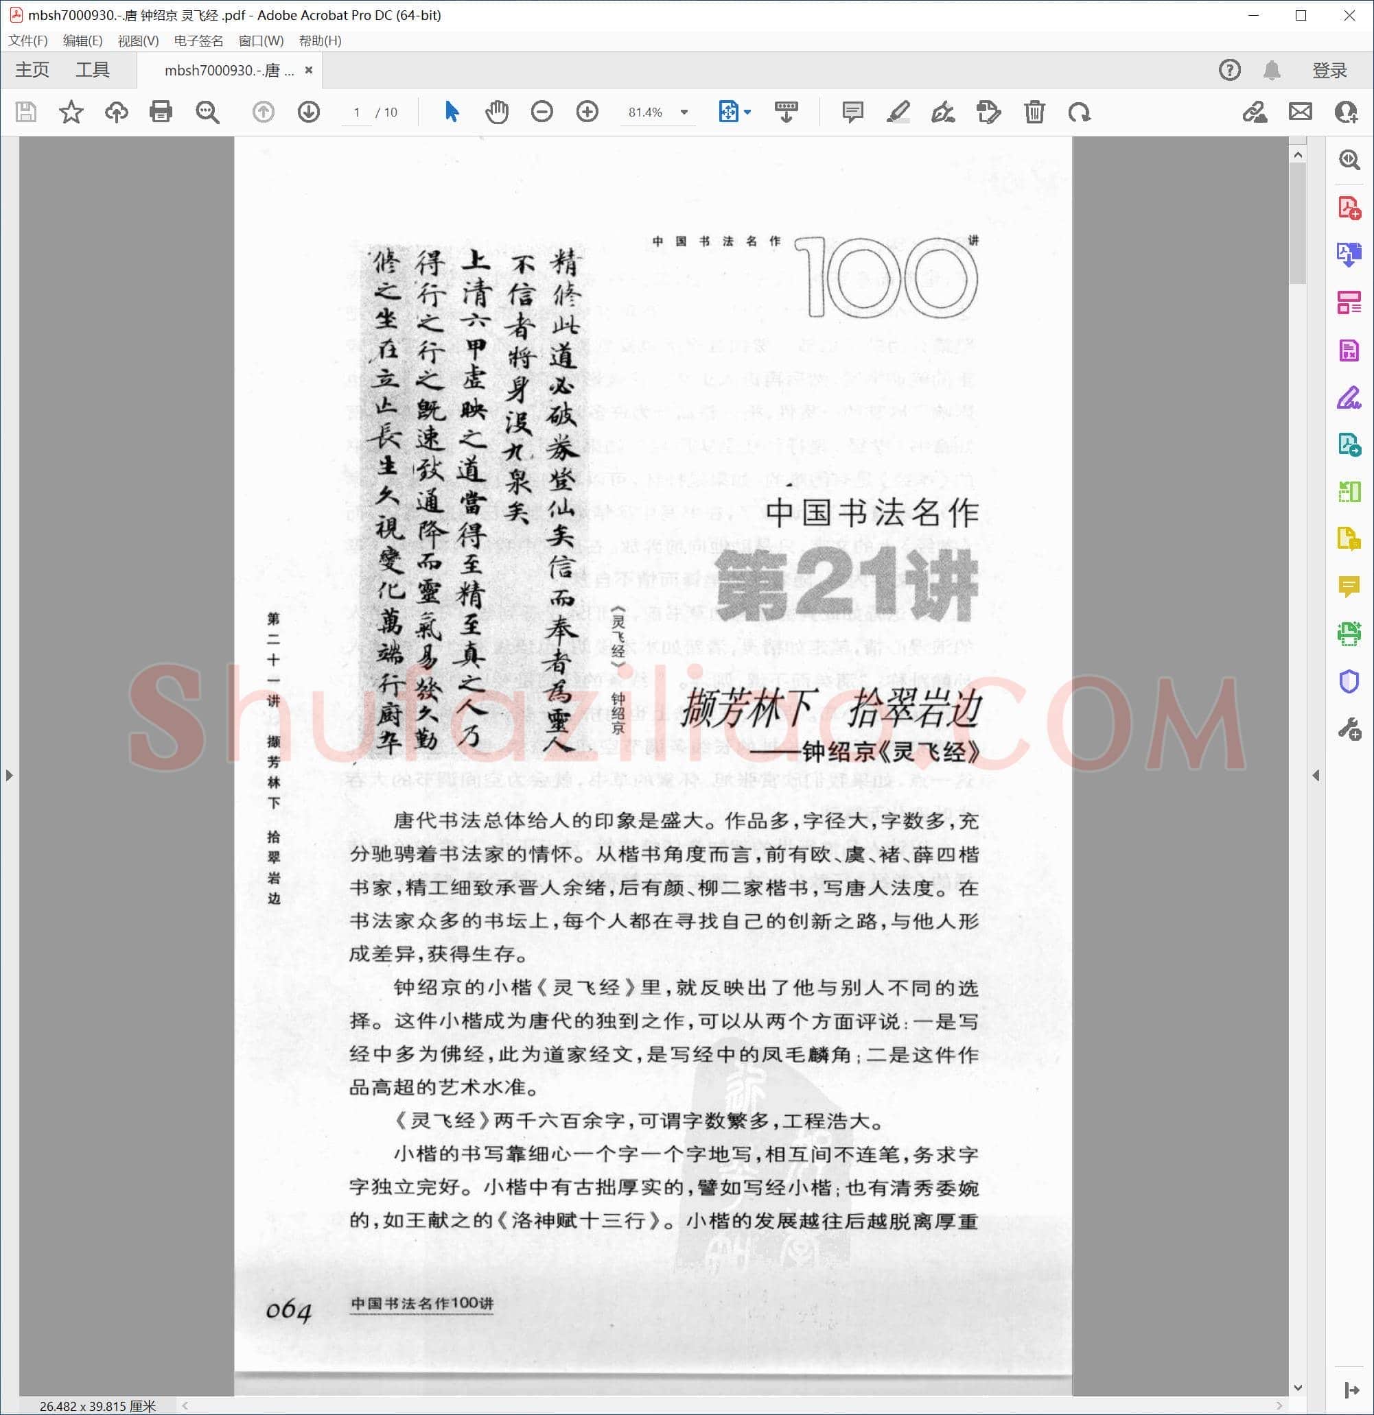Open the sign document pen icon

944,112
